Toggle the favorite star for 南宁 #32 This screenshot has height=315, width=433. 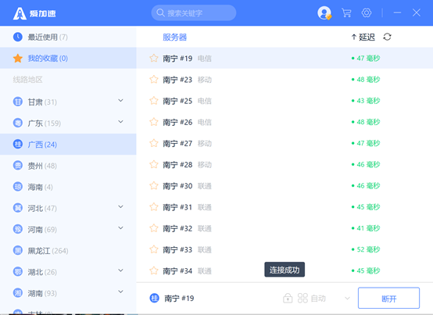154,228
